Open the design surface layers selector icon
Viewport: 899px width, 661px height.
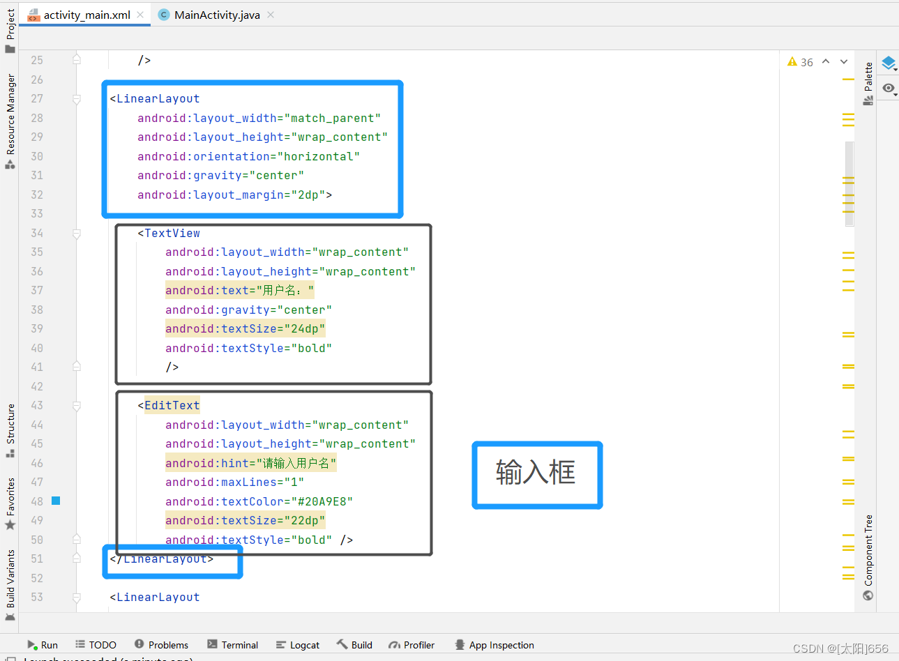point(889,63)
